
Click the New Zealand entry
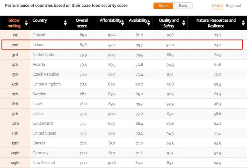tap(44, 163)
